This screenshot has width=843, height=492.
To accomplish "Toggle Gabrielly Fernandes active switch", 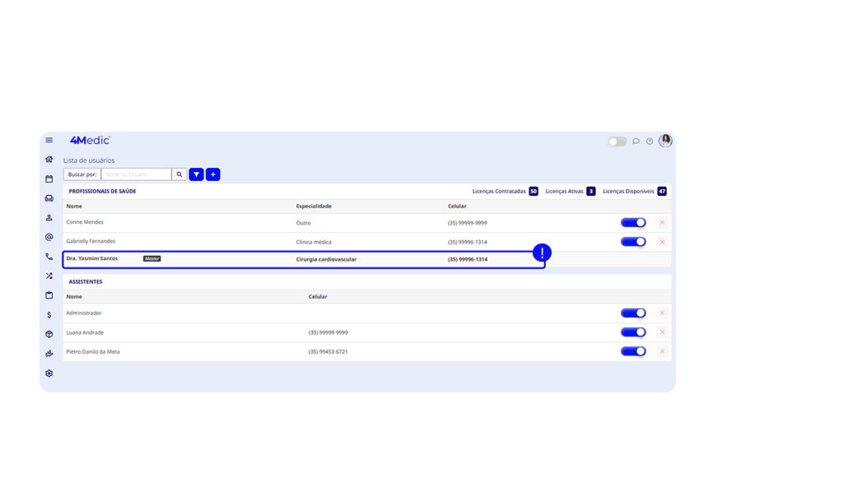I will [x=633, y=241].
